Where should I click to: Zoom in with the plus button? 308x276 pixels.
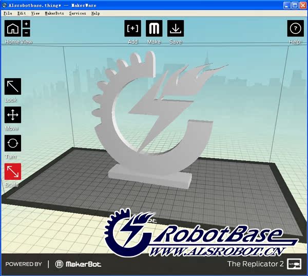[26, 24]
